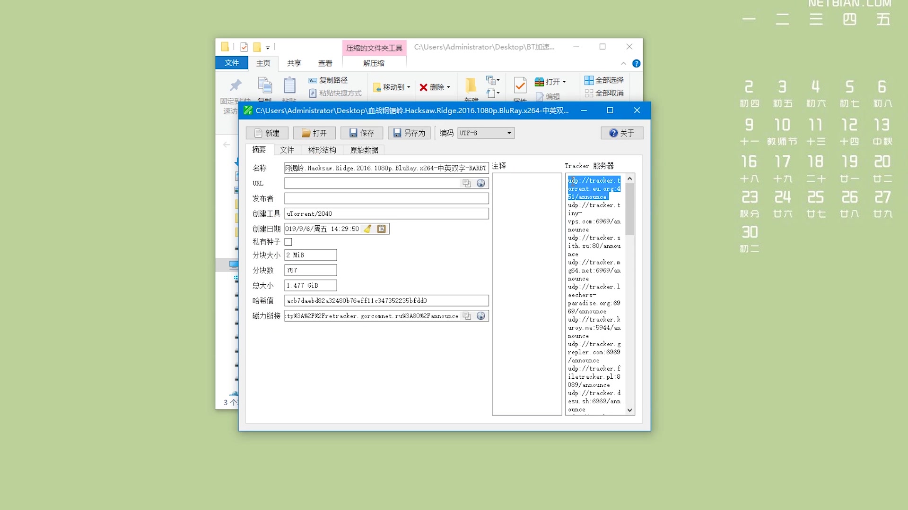This screenshot has width=908, height=510.
Task: Click the 打开 open folder button
Action: pos(314,133)
